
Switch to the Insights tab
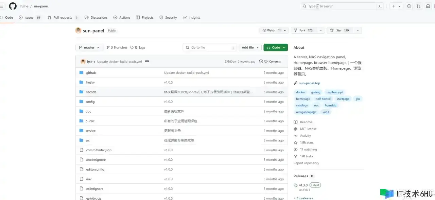pos(191,18)
